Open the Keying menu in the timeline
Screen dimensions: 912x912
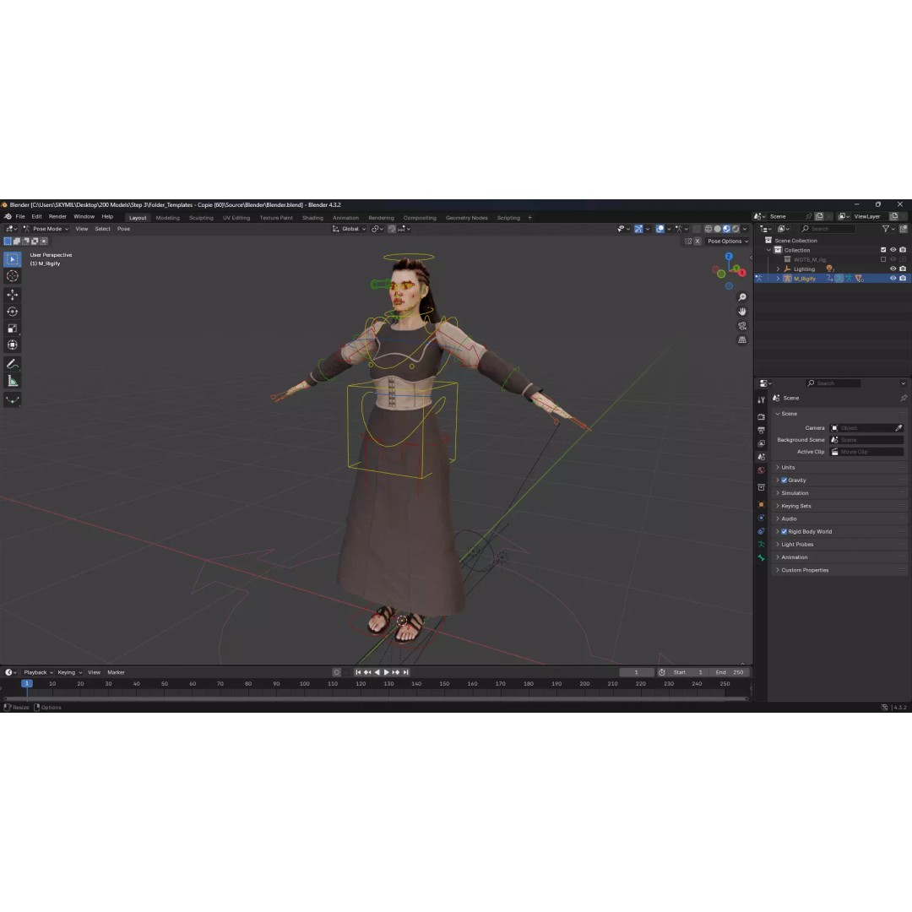click(69, 672)
